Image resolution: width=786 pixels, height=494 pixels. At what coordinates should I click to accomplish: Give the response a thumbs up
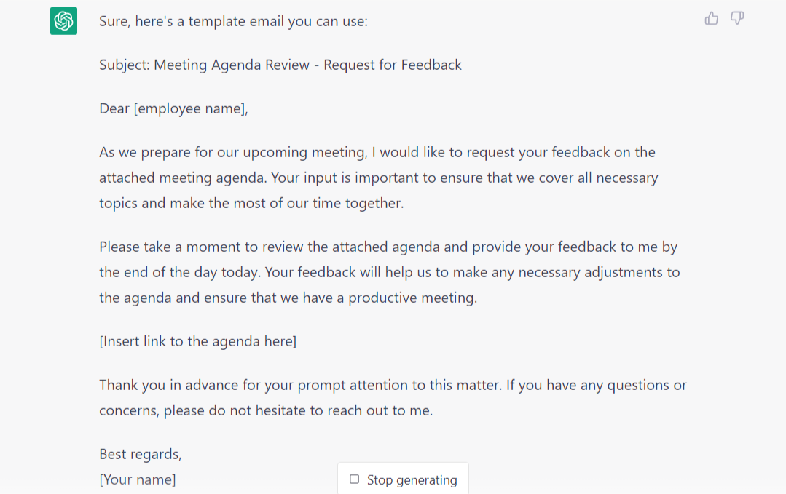[x=711, y=18]
